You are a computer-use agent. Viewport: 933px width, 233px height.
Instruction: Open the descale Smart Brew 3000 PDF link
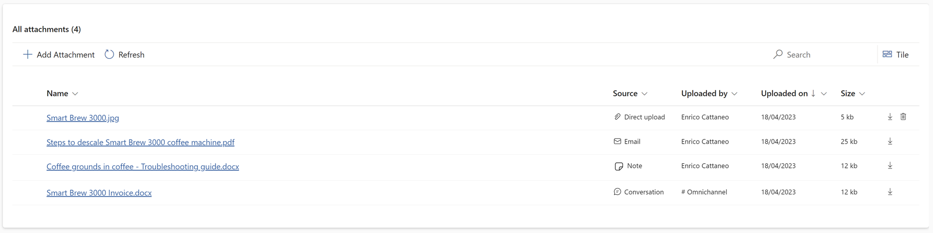click(140, 142)
